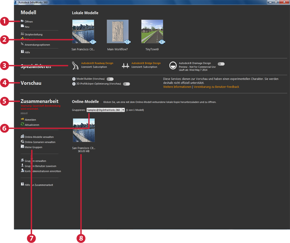Screen dimensions: 290x243
Task: Select the Neu menu entry
Action: (x=27, y=27)
